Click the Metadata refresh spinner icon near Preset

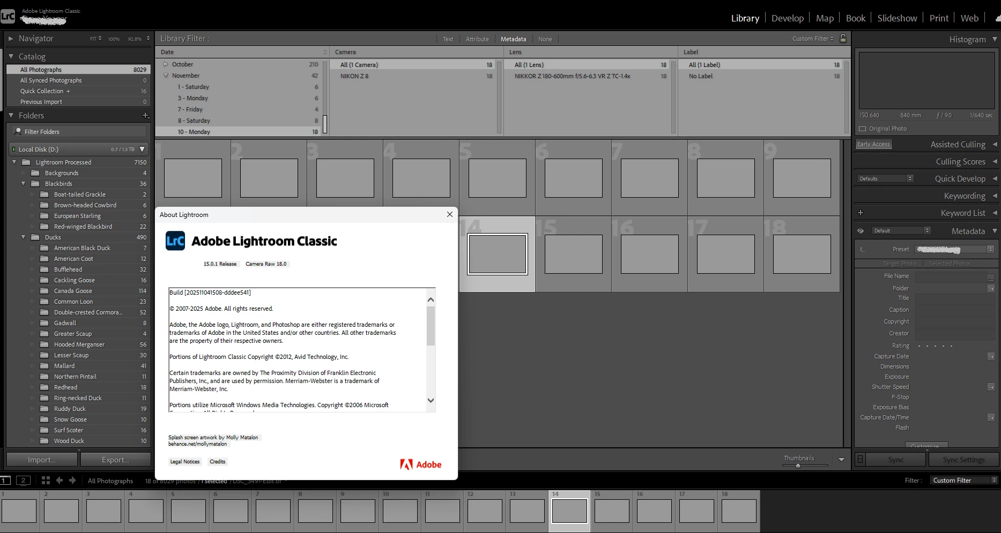(862, 249)
